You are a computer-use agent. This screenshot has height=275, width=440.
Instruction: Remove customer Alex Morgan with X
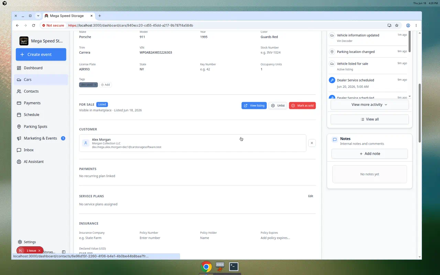click(x=312, y=143)
